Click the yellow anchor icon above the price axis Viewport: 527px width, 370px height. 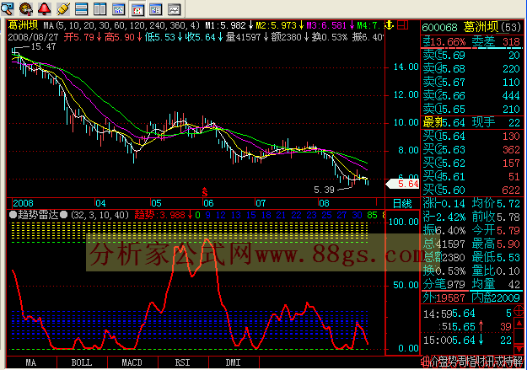click(x=390, y=25)
